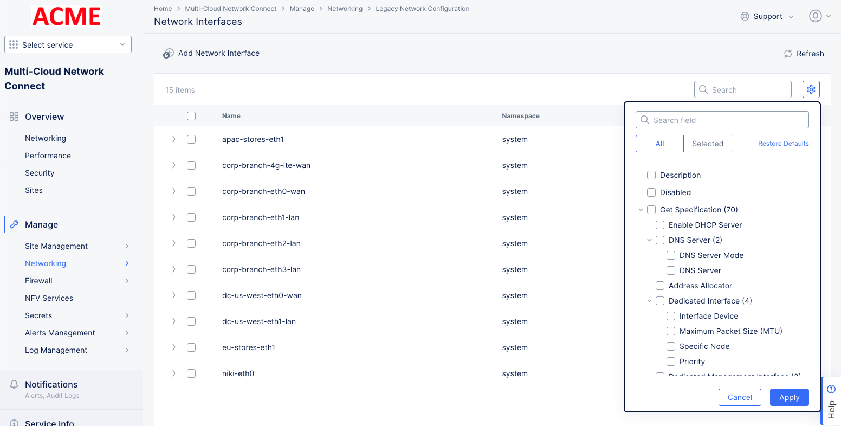The height and width of the screenshot is (426, 841).
Task: Click inside the Search field input
Action: point(722,119)
